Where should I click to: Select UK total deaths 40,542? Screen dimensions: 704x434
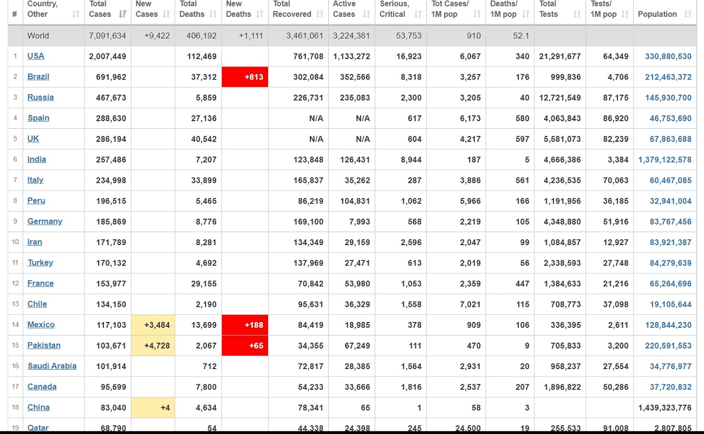click(204, 139)
